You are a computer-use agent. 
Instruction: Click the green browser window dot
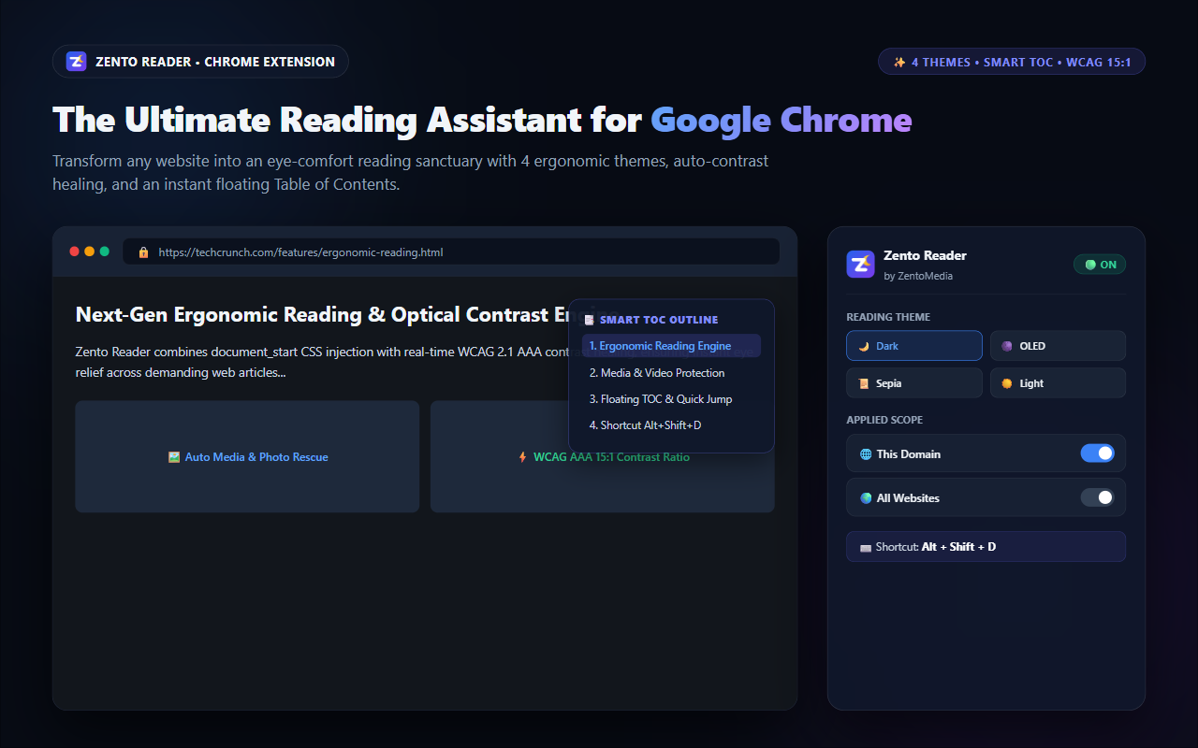[105, 252]
